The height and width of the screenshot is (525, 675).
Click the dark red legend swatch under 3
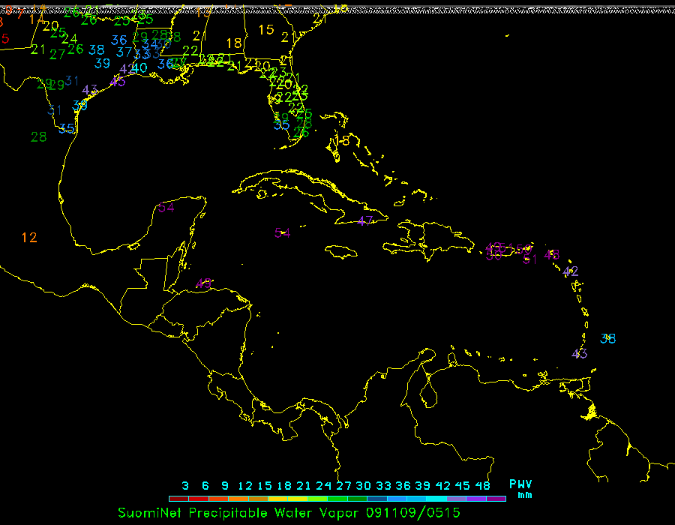click(179, 499)
